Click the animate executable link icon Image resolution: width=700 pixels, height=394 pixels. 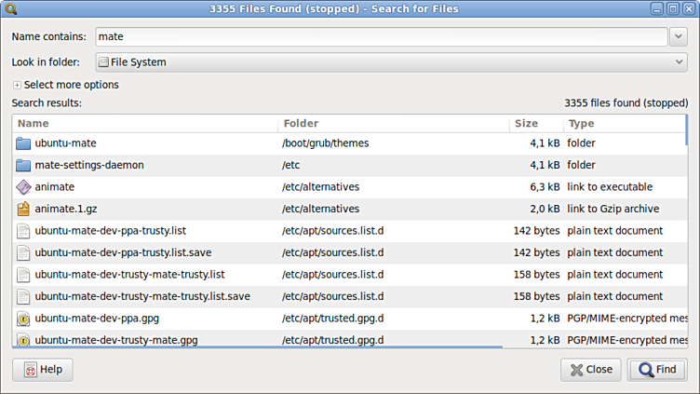(x=23, y=187)
